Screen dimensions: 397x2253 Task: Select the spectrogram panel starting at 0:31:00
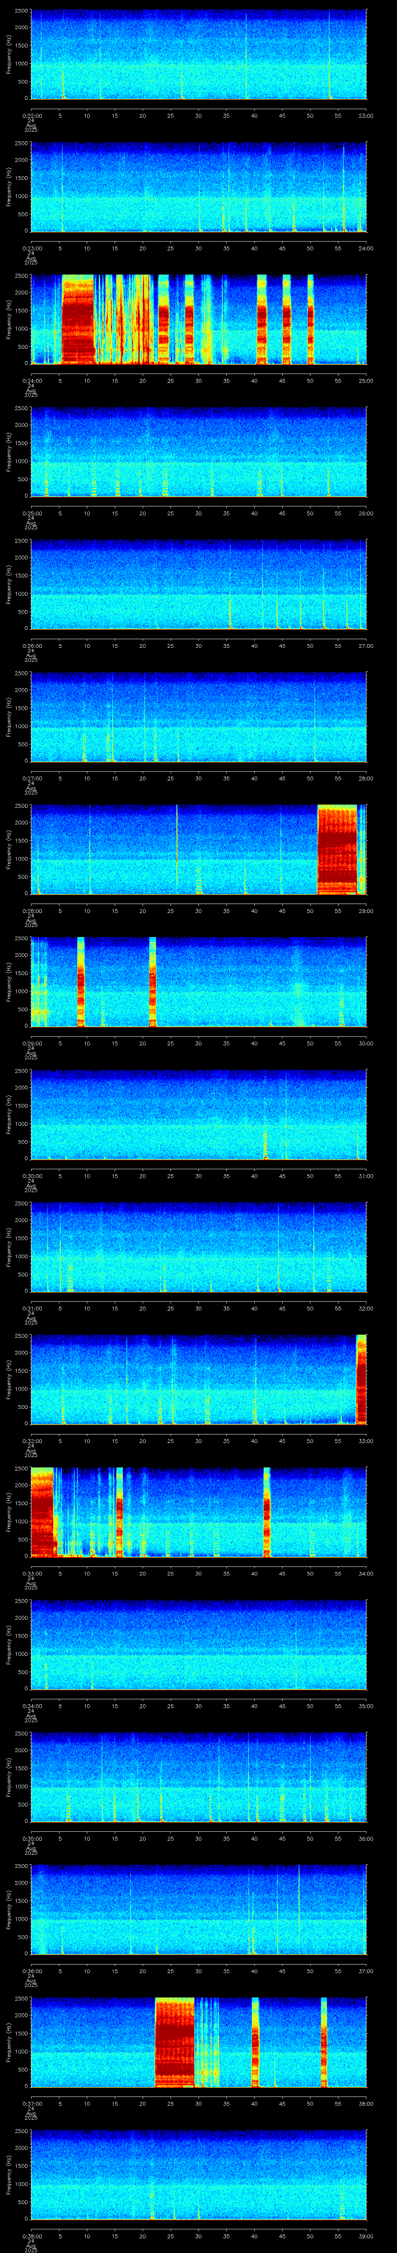tap(199, 1247)
